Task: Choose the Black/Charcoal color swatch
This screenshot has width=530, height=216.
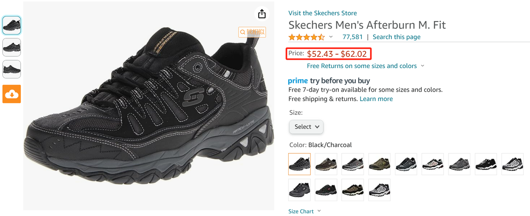Action: pyautogui.click(x=299, y=164)
